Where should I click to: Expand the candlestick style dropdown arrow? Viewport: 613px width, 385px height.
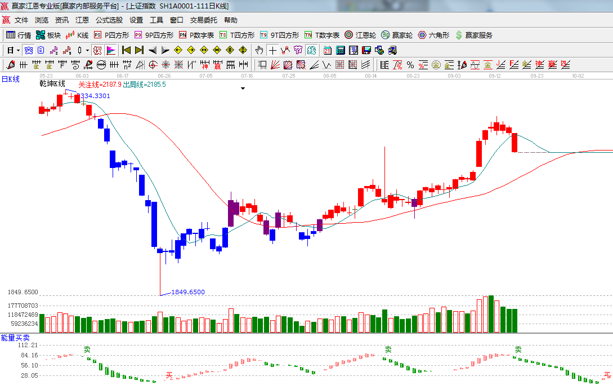coord(87,50)
